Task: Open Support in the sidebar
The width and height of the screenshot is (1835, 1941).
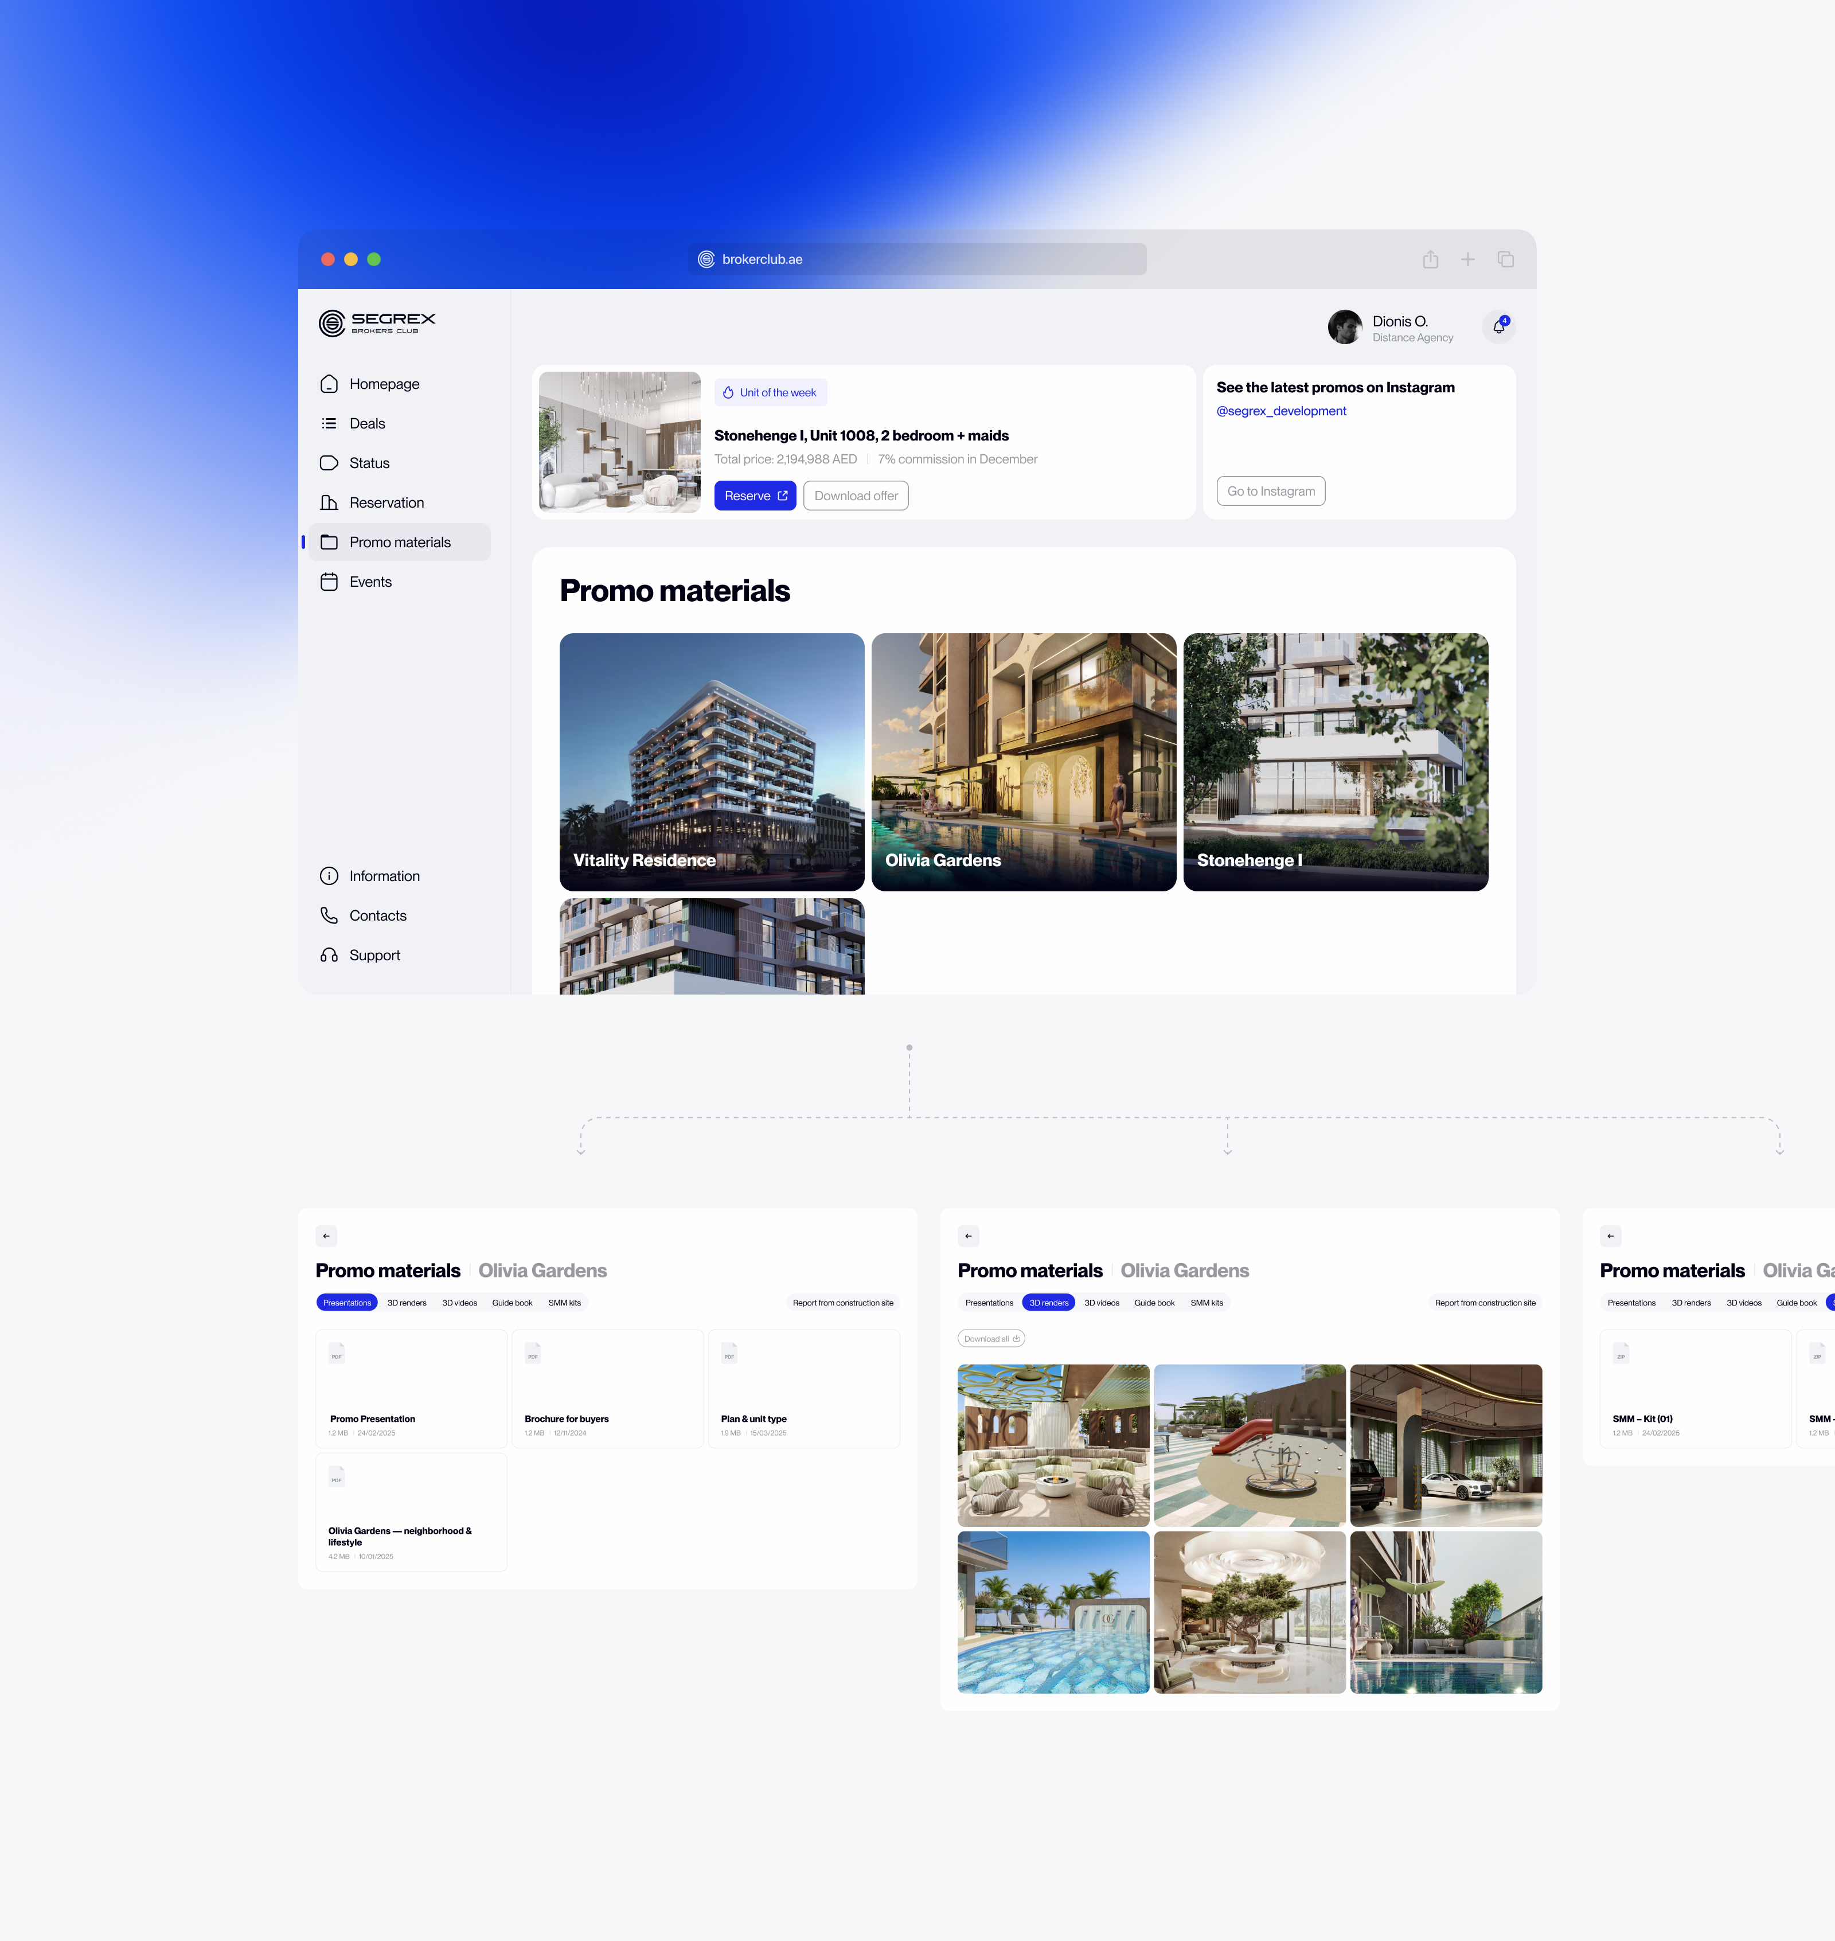Action: 374,955
